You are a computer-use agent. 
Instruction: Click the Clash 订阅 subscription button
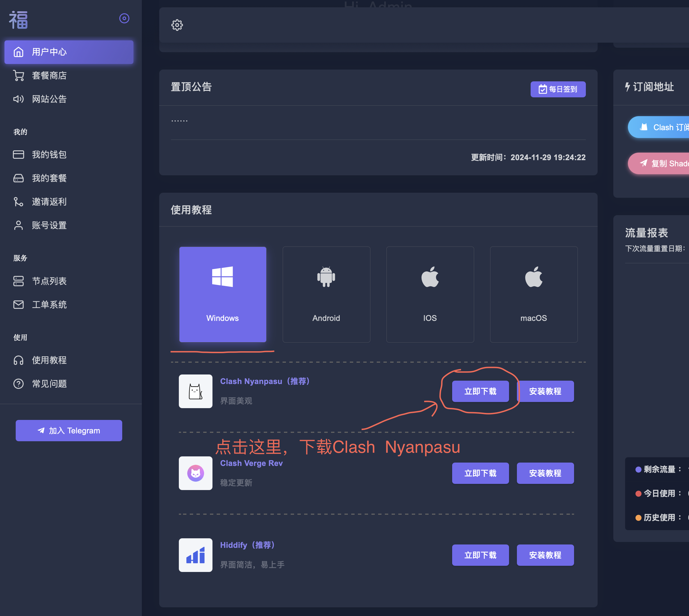tap(663, 127)
